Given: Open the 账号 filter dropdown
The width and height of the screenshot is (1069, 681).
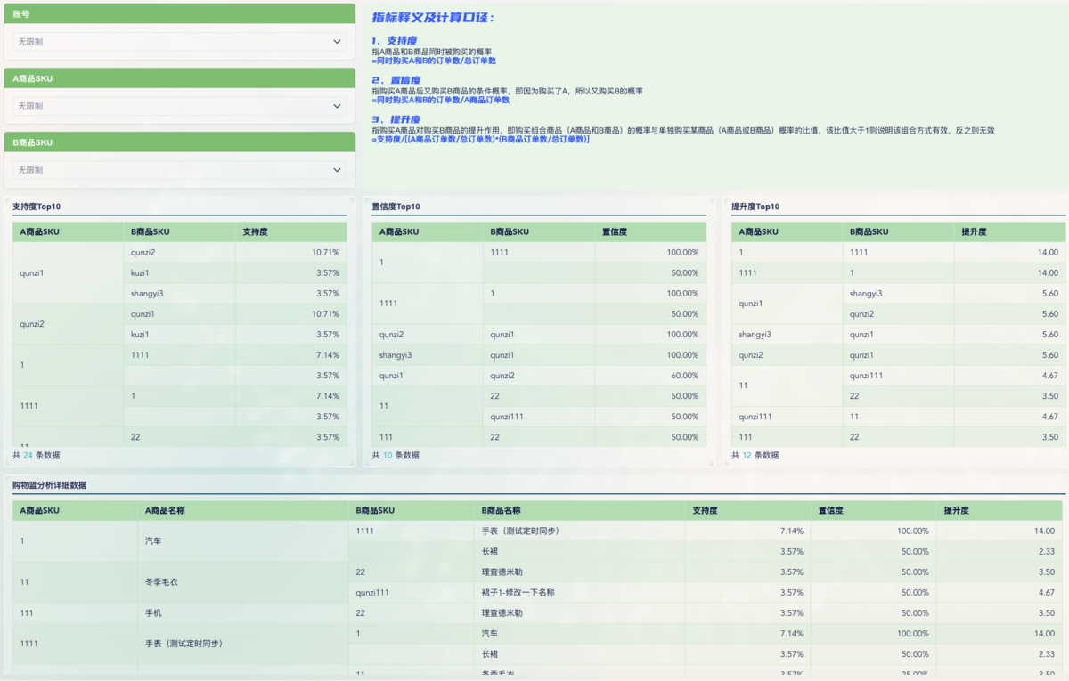Looking at the screenshot, I should click(x=178, y=42).
